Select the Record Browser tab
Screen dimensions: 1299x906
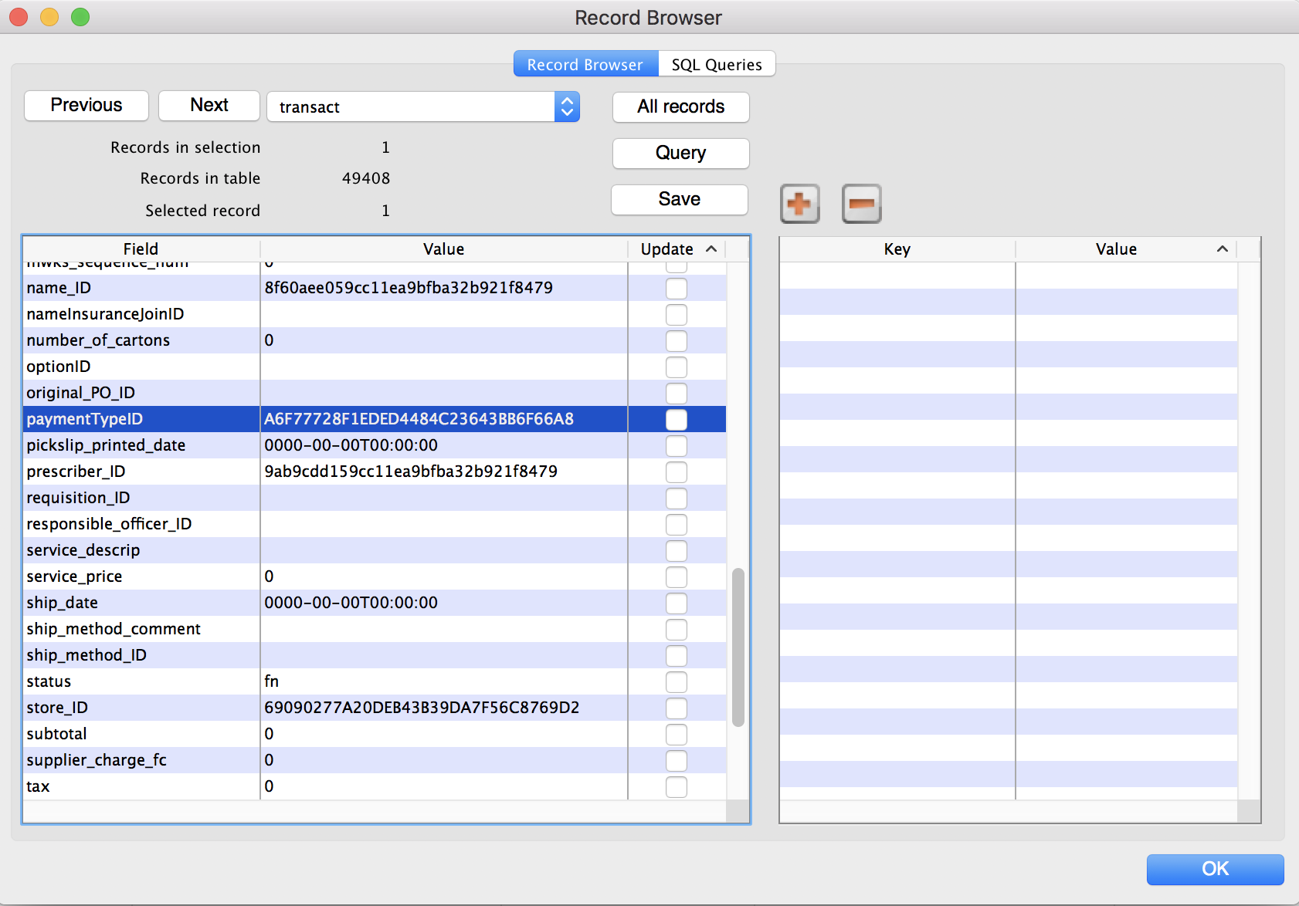pyautogui.click(x=585, y=64)
